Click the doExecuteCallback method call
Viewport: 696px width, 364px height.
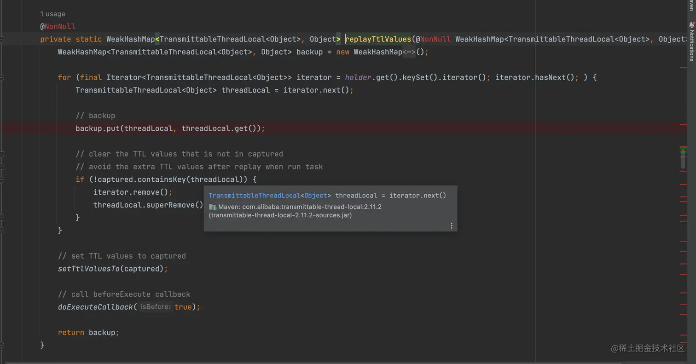(x=95, y=307)
